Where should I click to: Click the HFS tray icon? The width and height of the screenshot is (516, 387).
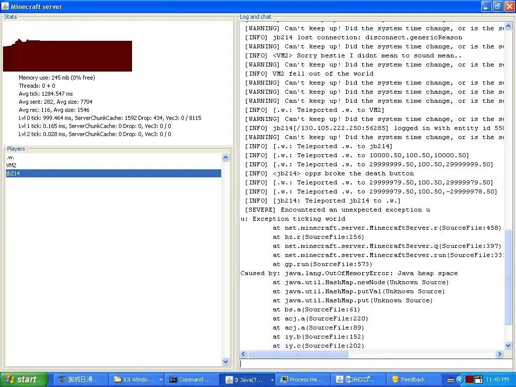479,379
